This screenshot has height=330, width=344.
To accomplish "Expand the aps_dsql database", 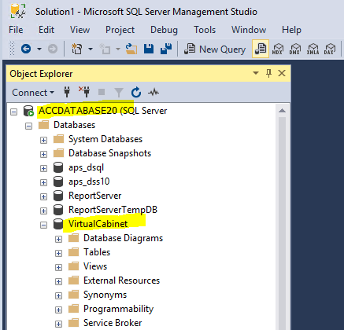I will click(x=43, y=168).
